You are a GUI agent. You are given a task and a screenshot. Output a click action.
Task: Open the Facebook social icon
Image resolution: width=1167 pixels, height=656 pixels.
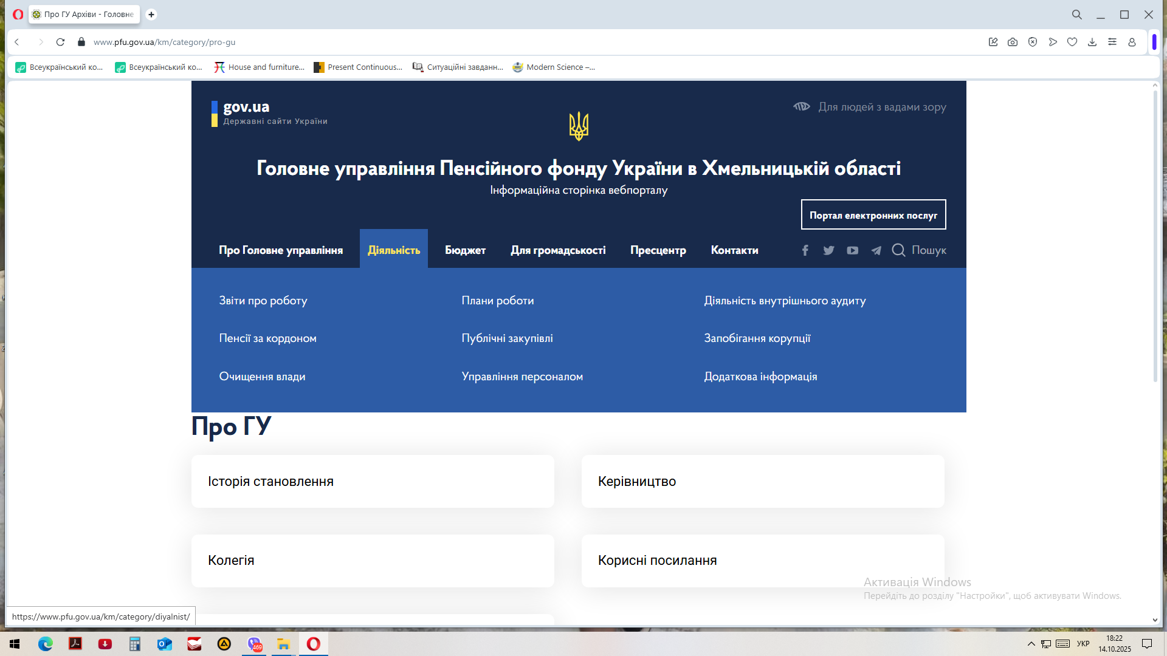click(805, 250)
